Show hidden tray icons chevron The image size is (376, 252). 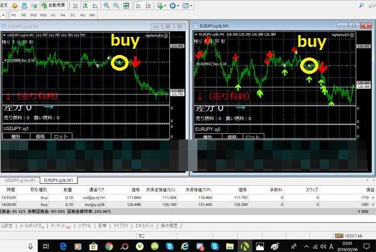306,246
